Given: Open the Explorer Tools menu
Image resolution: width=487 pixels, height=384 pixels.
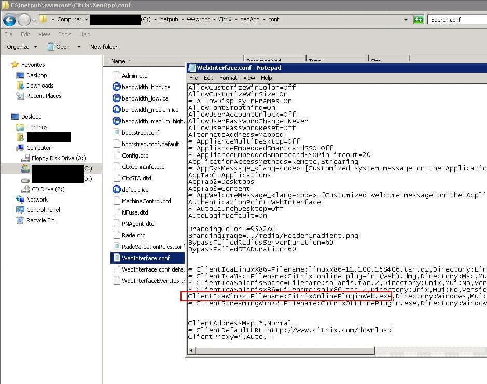Looking at the screenshot, I should 65,34.
